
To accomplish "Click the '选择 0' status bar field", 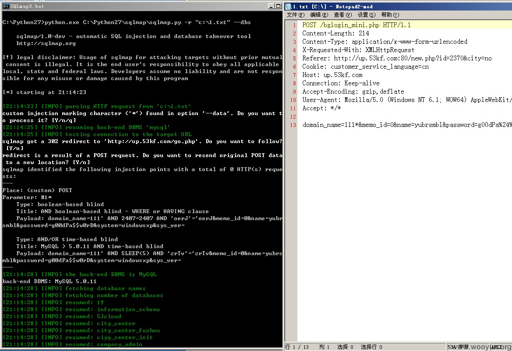I will pyautogui.click(x=345, y=347).
